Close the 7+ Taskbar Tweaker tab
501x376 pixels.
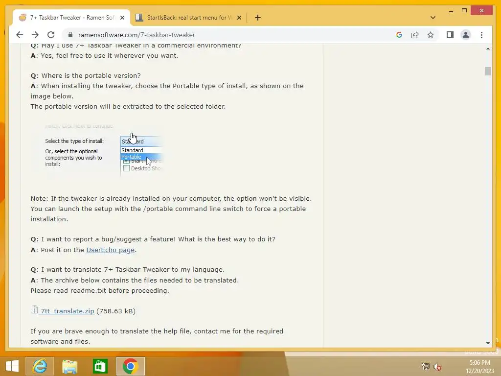tap(122, 18)
